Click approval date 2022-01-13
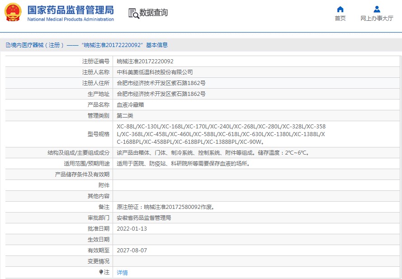402x279 pixels. 132,229
